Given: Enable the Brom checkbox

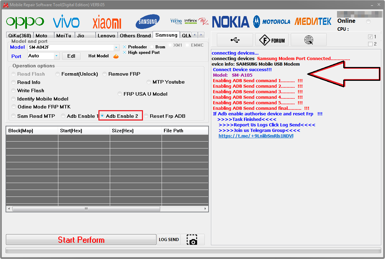Looking at the screenshot, I should 152,47.
